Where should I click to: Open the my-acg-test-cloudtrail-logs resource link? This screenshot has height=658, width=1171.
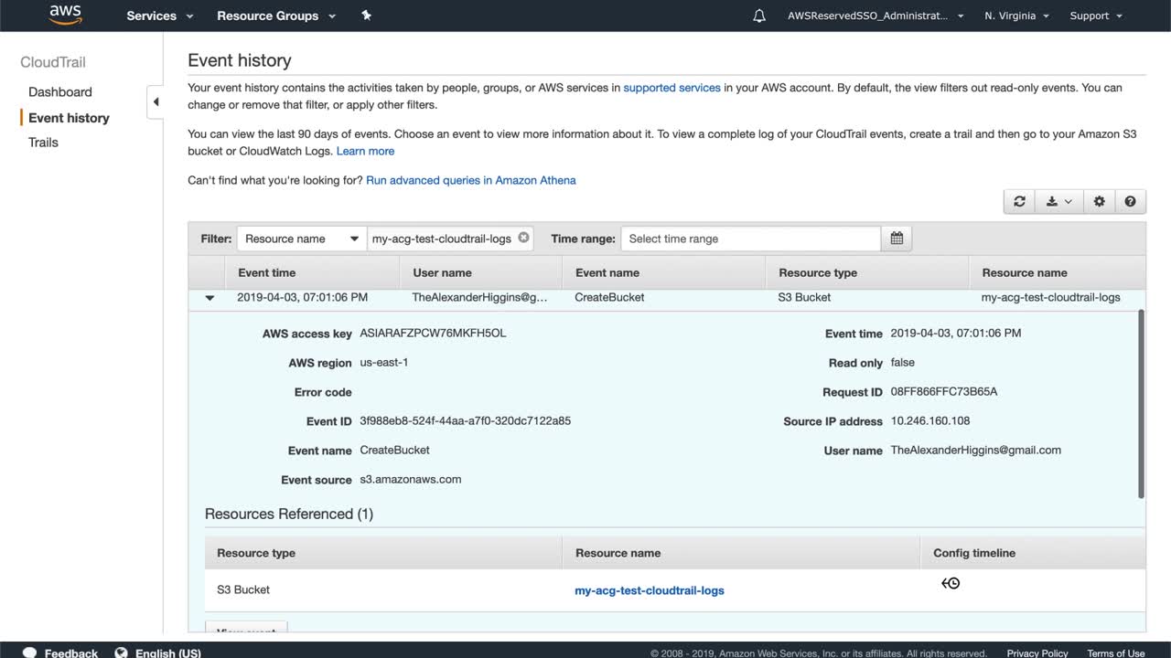650,590
